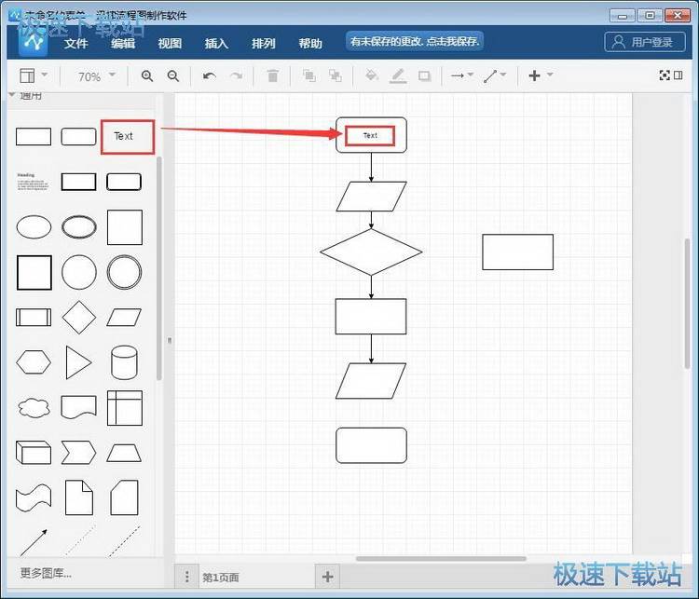Screen dimensions: 699x599
Task: Click the fullscreen toggle icon
Action: (x=665, y=75)
